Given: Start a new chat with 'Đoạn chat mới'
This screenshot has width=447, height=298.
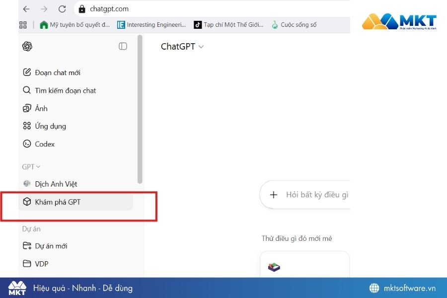Looking at the screenshot, I should click(75, 73).
